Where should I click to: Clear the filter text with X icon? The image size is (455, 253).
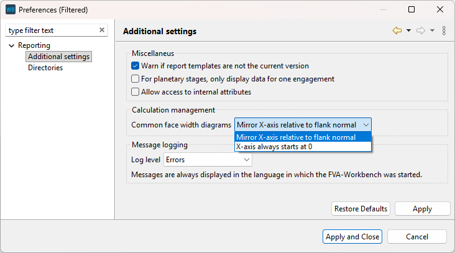coord(102,30)
